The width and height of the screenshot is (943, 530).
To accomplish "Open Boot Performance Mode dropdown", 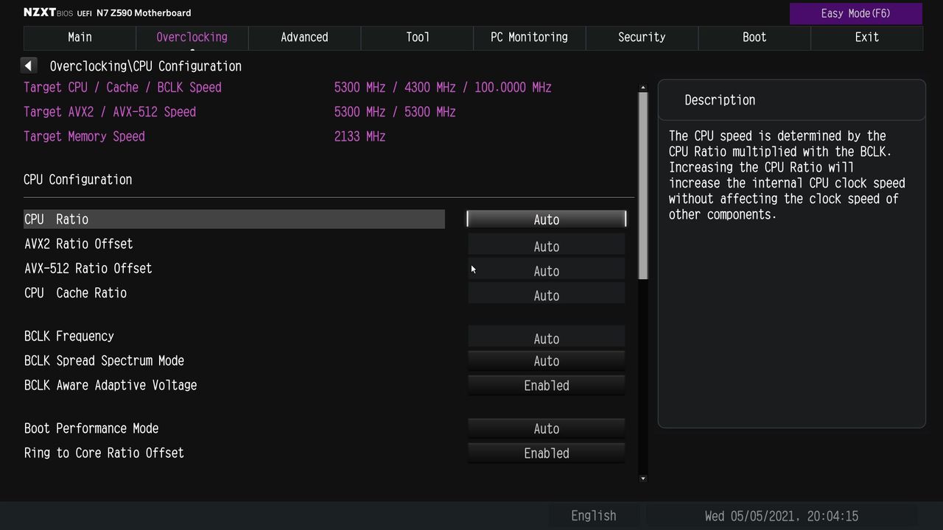I will point(547,428).
